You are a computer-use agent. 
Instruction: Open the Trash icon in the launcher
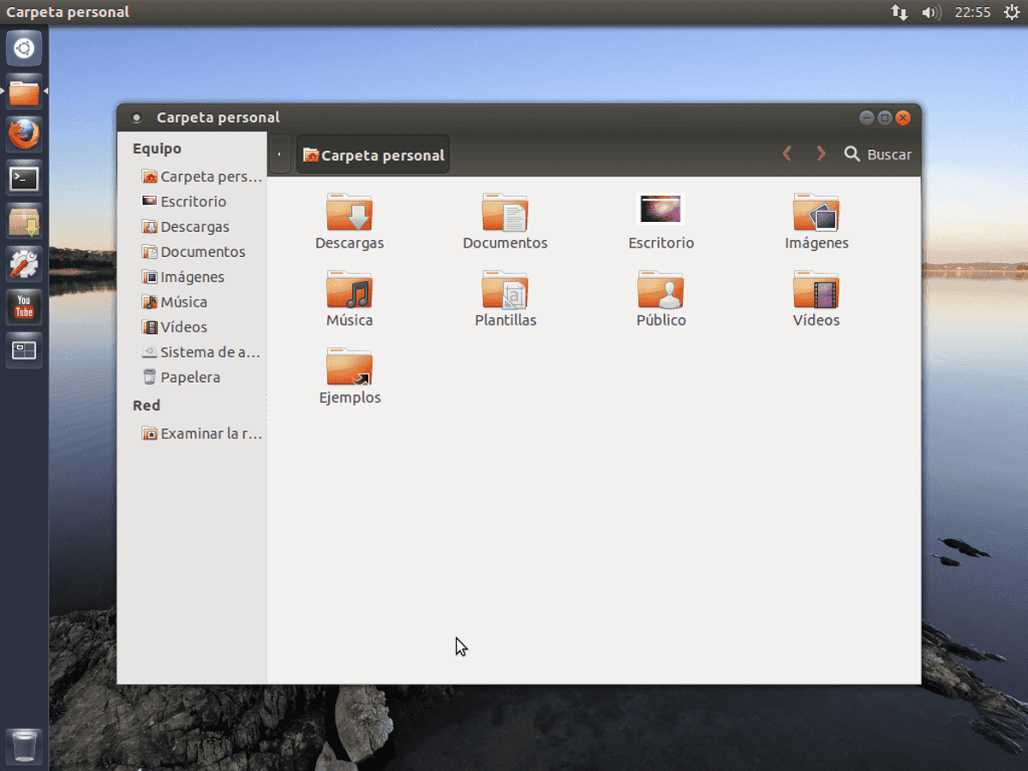[24, 745]
